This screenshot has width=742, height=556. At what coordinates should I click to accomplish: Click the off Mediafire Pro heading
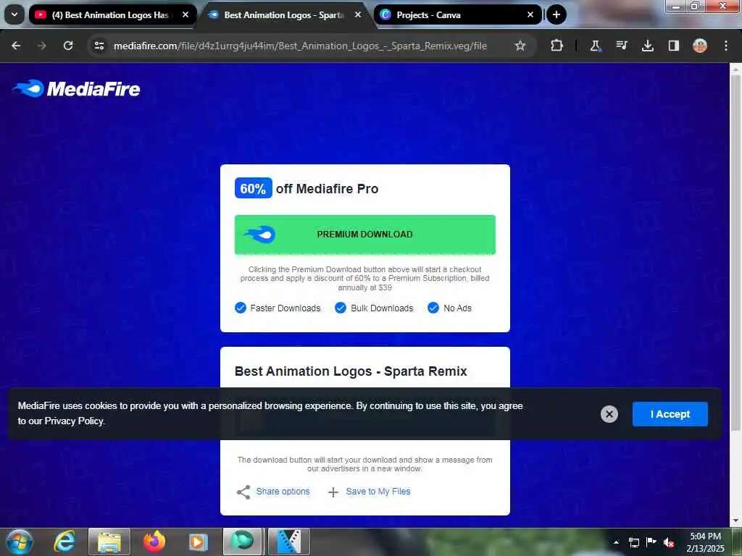(327, 189)
